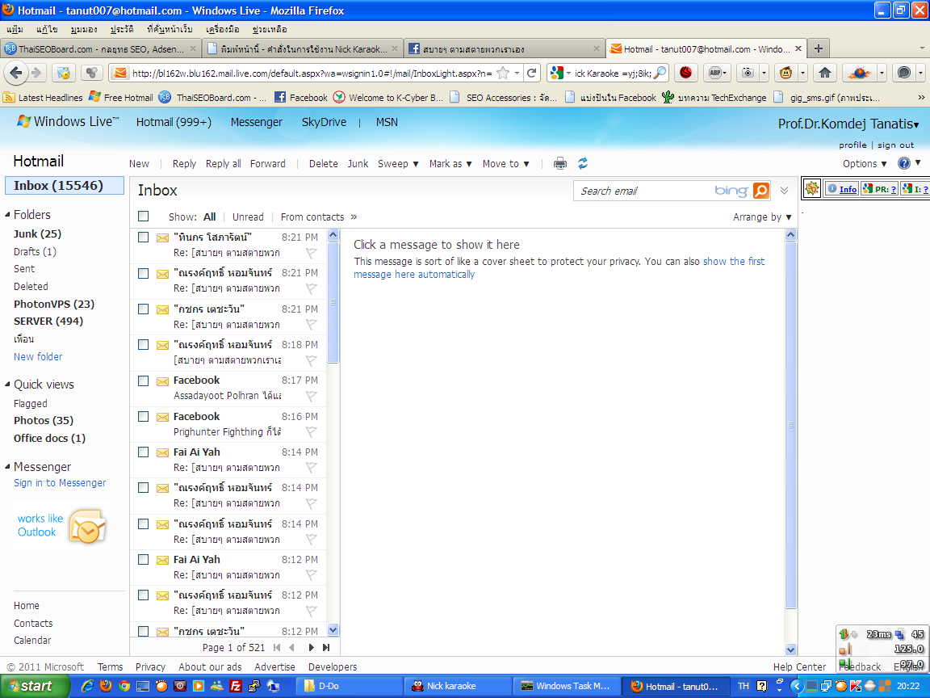930x698 pixels.
Task: Click the reading pane vertical scrollbar
Action: coord(790,425)
